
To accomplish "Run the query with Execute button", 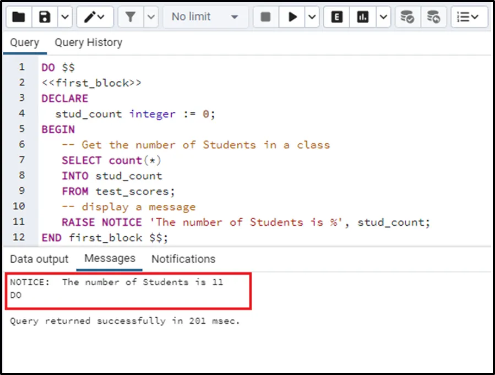I will pos(292,17).
